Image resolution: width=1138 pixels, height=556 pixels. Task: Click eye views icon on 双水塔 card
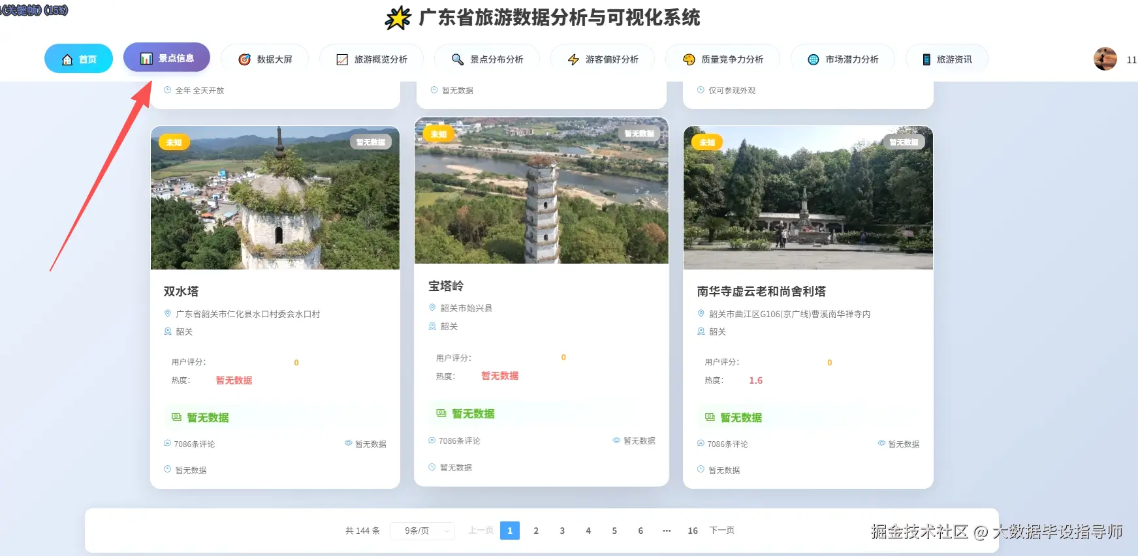(x=349, y=443)
